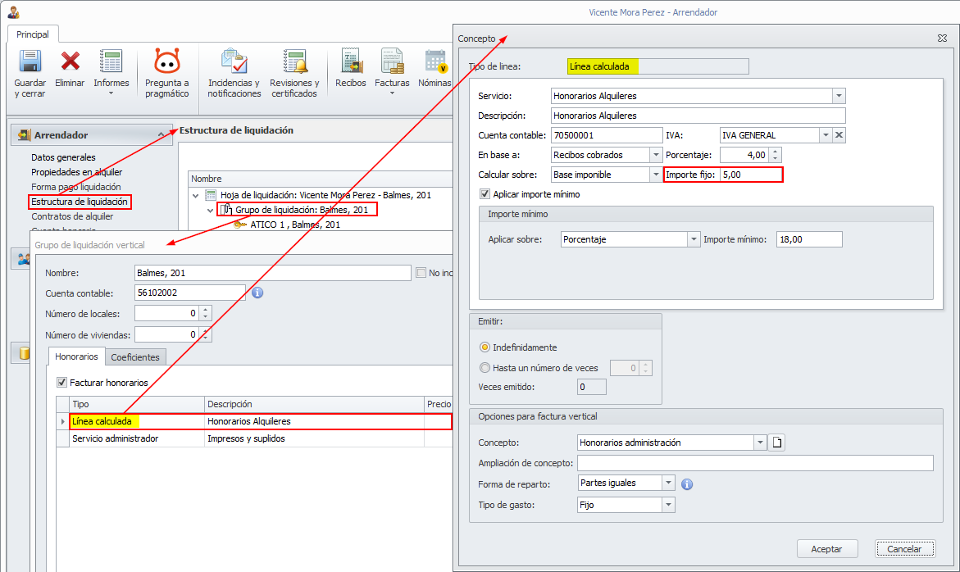The width and height of the screenshot is (960, 572).
Task: Switch to the Principal ribbon tab
Action: [33, 34]
